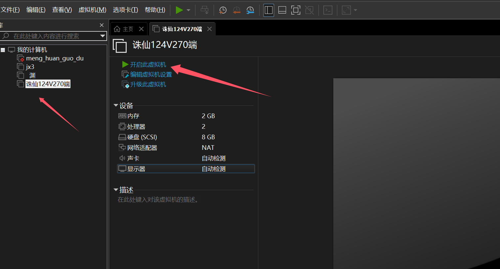Collapse the 描述 section
The height and width of the screenshot is (269, 500).
click(116, 190)
